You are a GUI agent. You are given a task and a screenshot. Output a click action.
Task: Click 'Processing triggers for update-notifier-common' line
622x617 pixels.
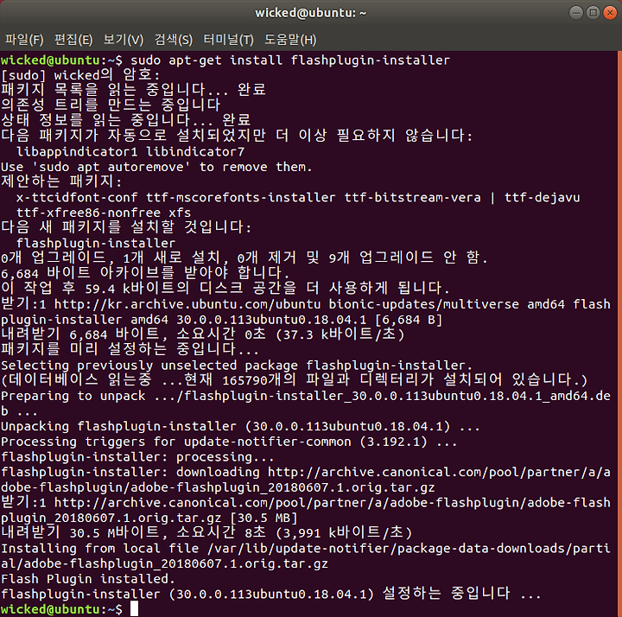(229, 442)
